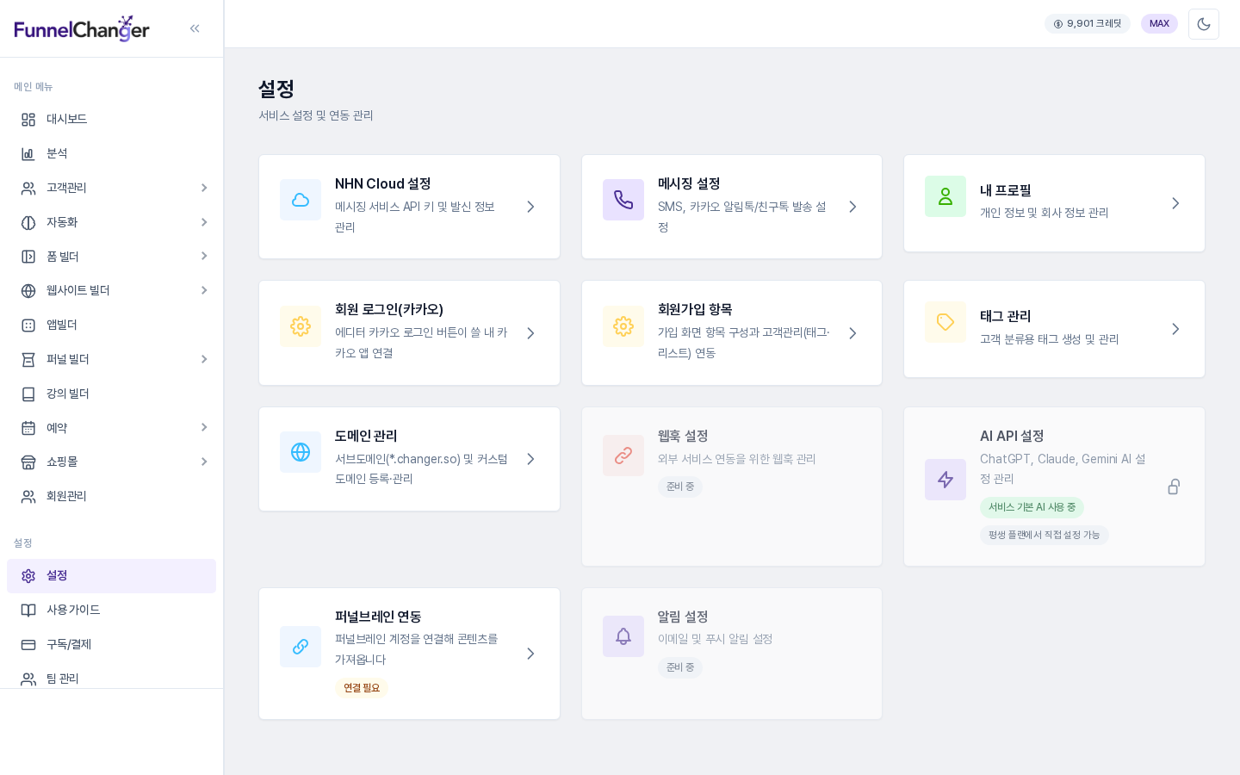Click the 설정 gear icon in sidebar
Screen dimensions: 1240x775
tap(28, 576)
